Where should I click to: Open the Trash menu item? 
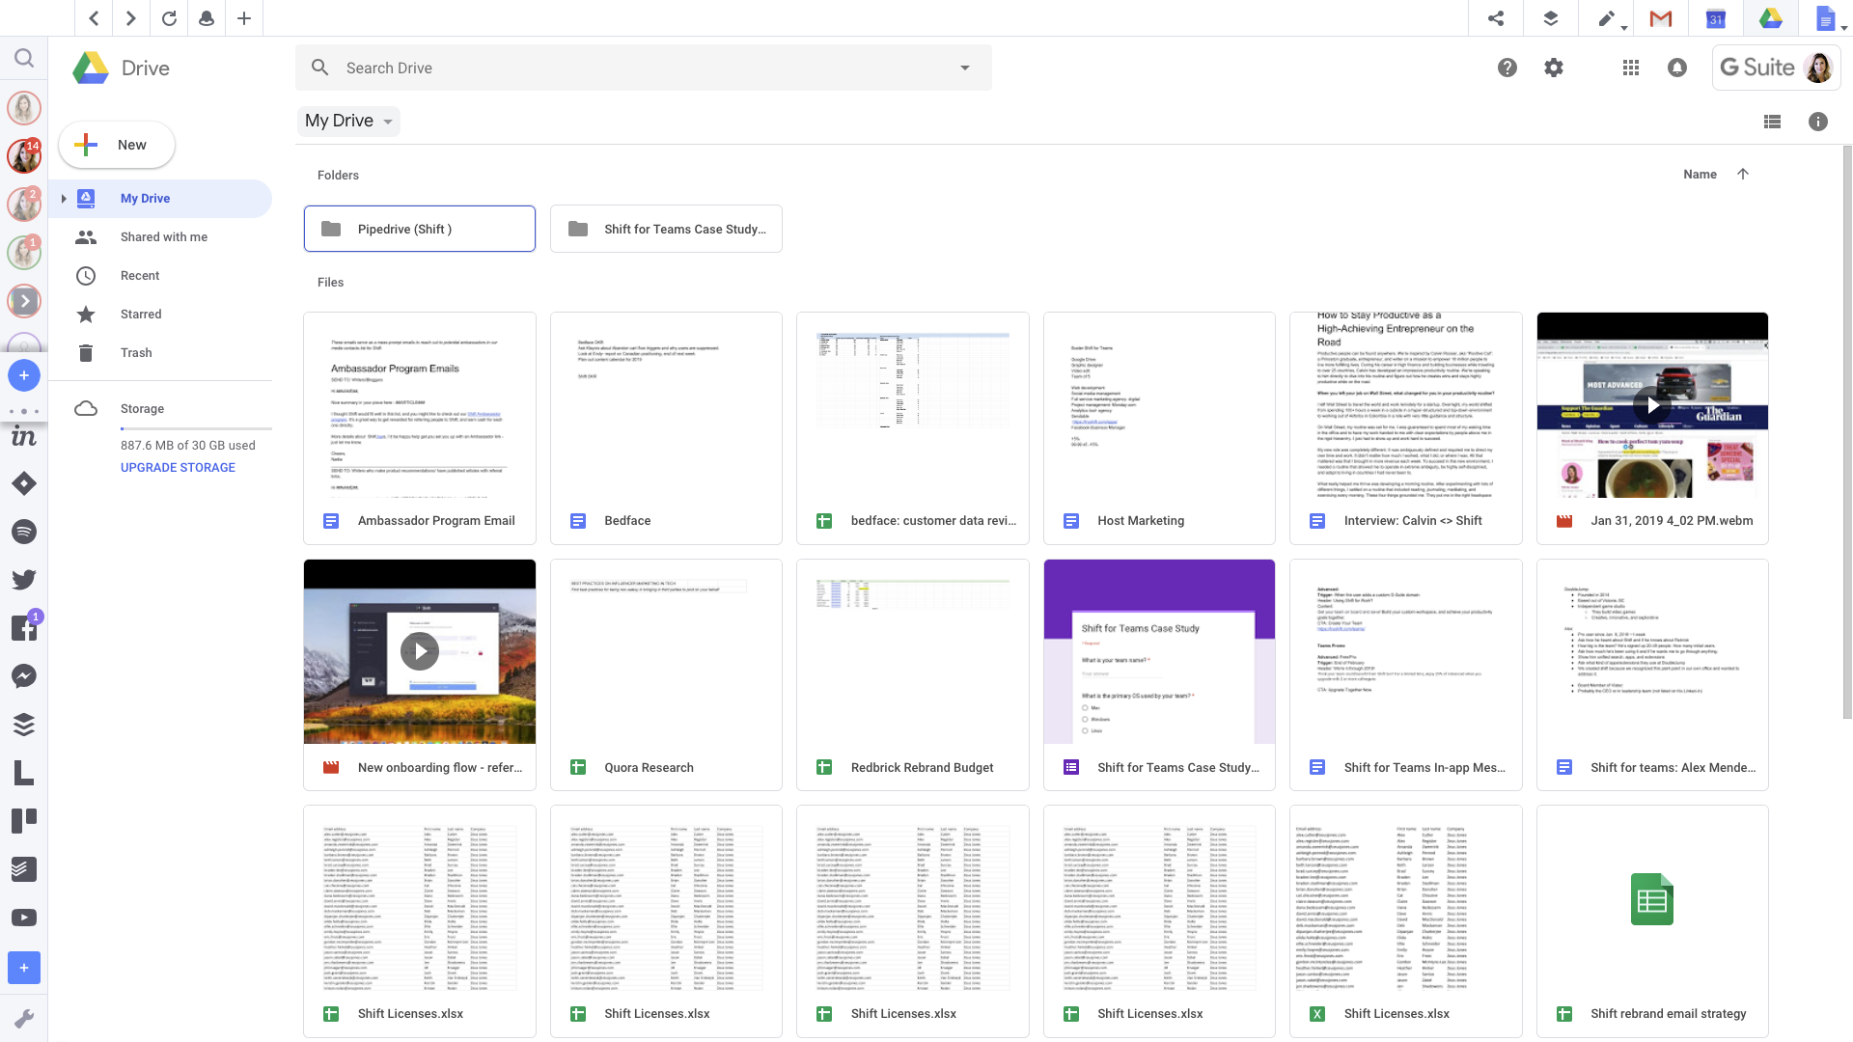(x=136, y=352)
